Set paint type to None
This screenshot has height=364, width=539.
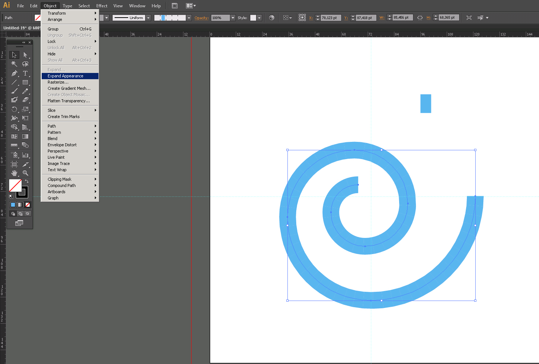click(x=27, y=205)
